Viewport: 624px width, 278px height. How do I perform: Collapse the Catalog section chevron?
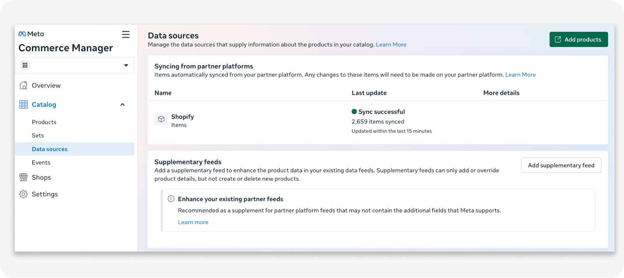pos(122,104)
